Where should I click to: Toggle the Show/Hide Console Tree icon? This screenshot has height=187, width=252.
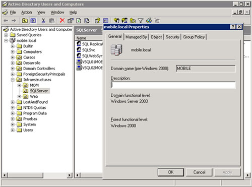33,21
